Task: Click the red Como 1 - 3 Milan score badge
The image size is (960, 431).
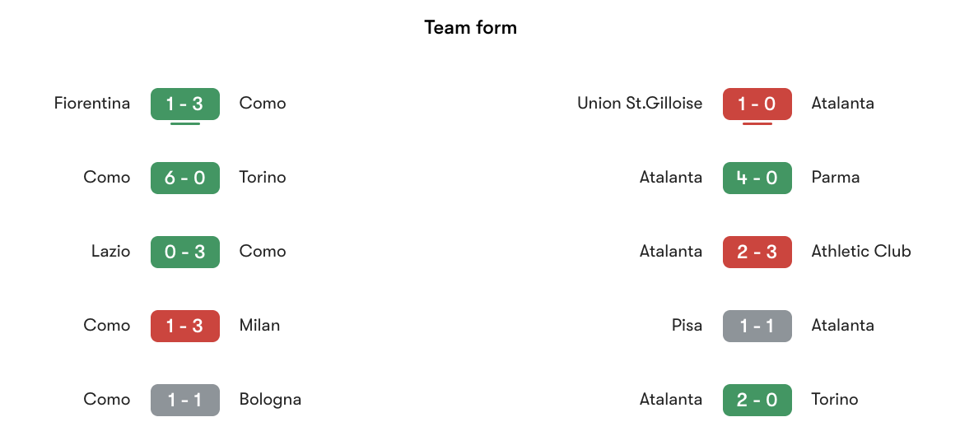Action: 184,326
